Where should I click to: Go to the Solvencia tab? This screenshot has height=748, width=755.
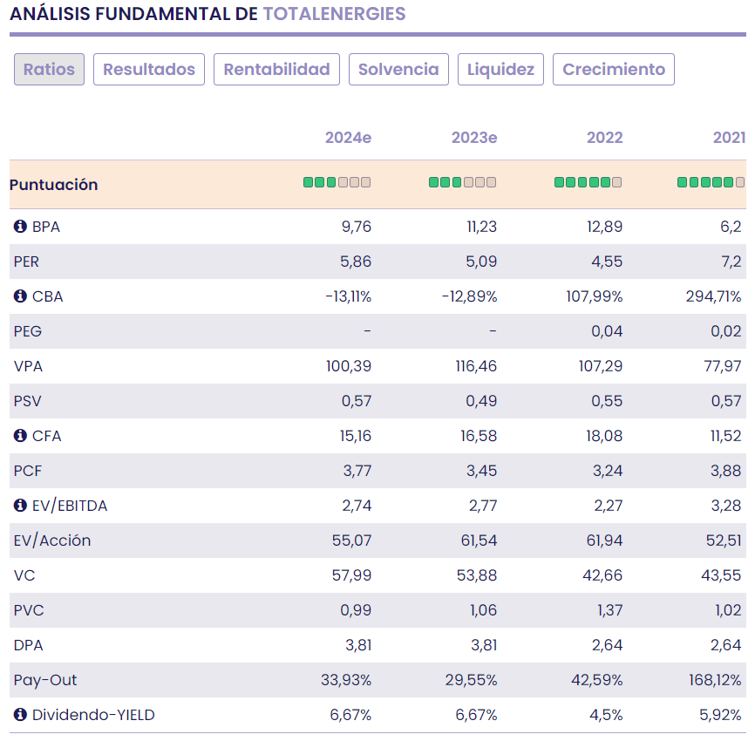399,70
